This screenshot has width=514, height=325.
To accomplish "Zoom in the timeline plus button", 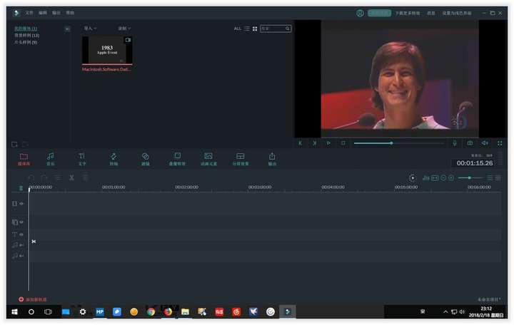I will [x=451, y=177].
